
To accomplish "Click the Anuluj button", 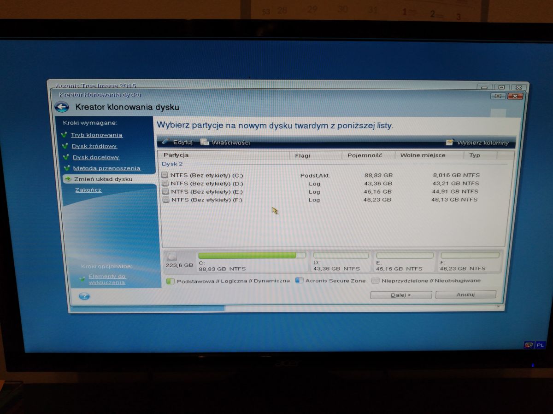I will coord(465,294).
